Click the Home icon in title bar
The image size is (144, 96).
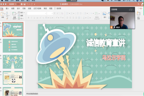pos(22,4)
